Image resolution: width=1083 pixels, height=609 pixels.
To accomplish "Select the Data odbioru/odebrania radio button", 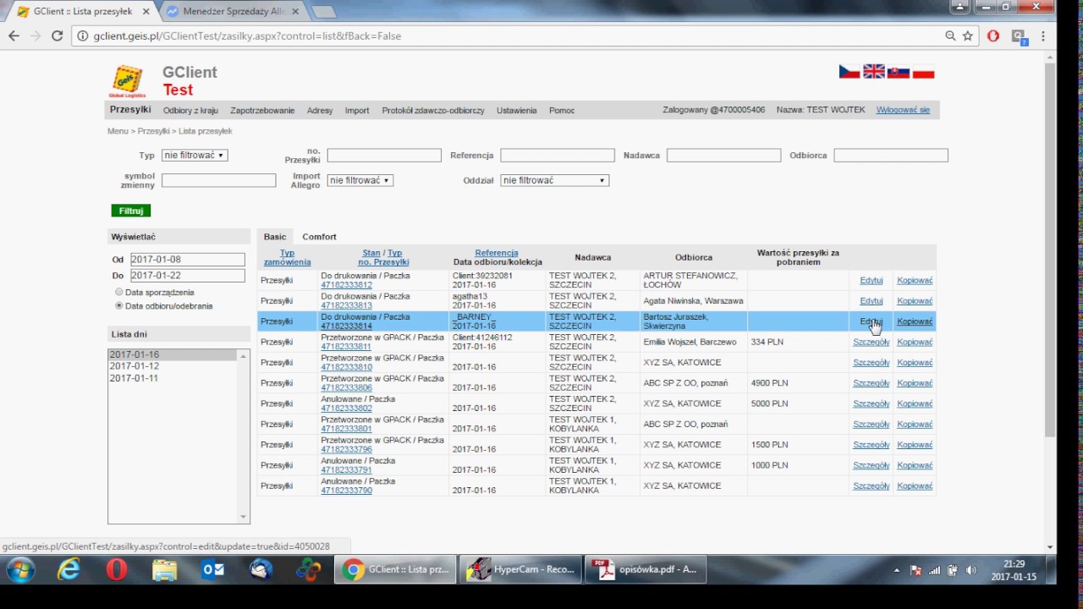I will click(x=119, y=306).
